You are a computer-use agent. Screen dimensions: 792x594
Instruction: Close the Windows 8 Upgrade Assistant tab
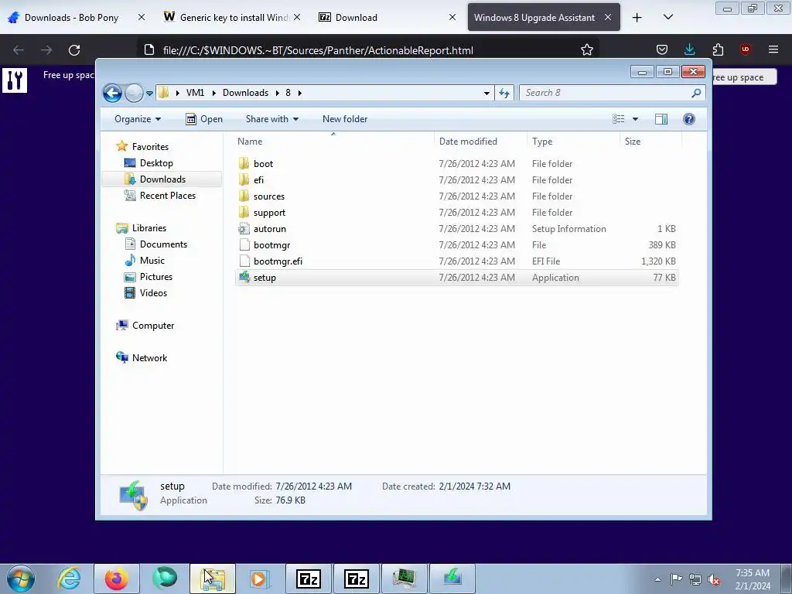click(x=608, y=17)
